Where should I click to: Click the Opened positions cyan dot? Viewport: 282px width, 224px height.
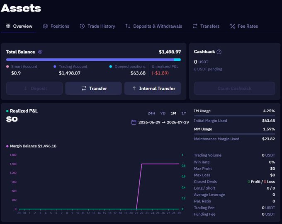click(111, 67)
